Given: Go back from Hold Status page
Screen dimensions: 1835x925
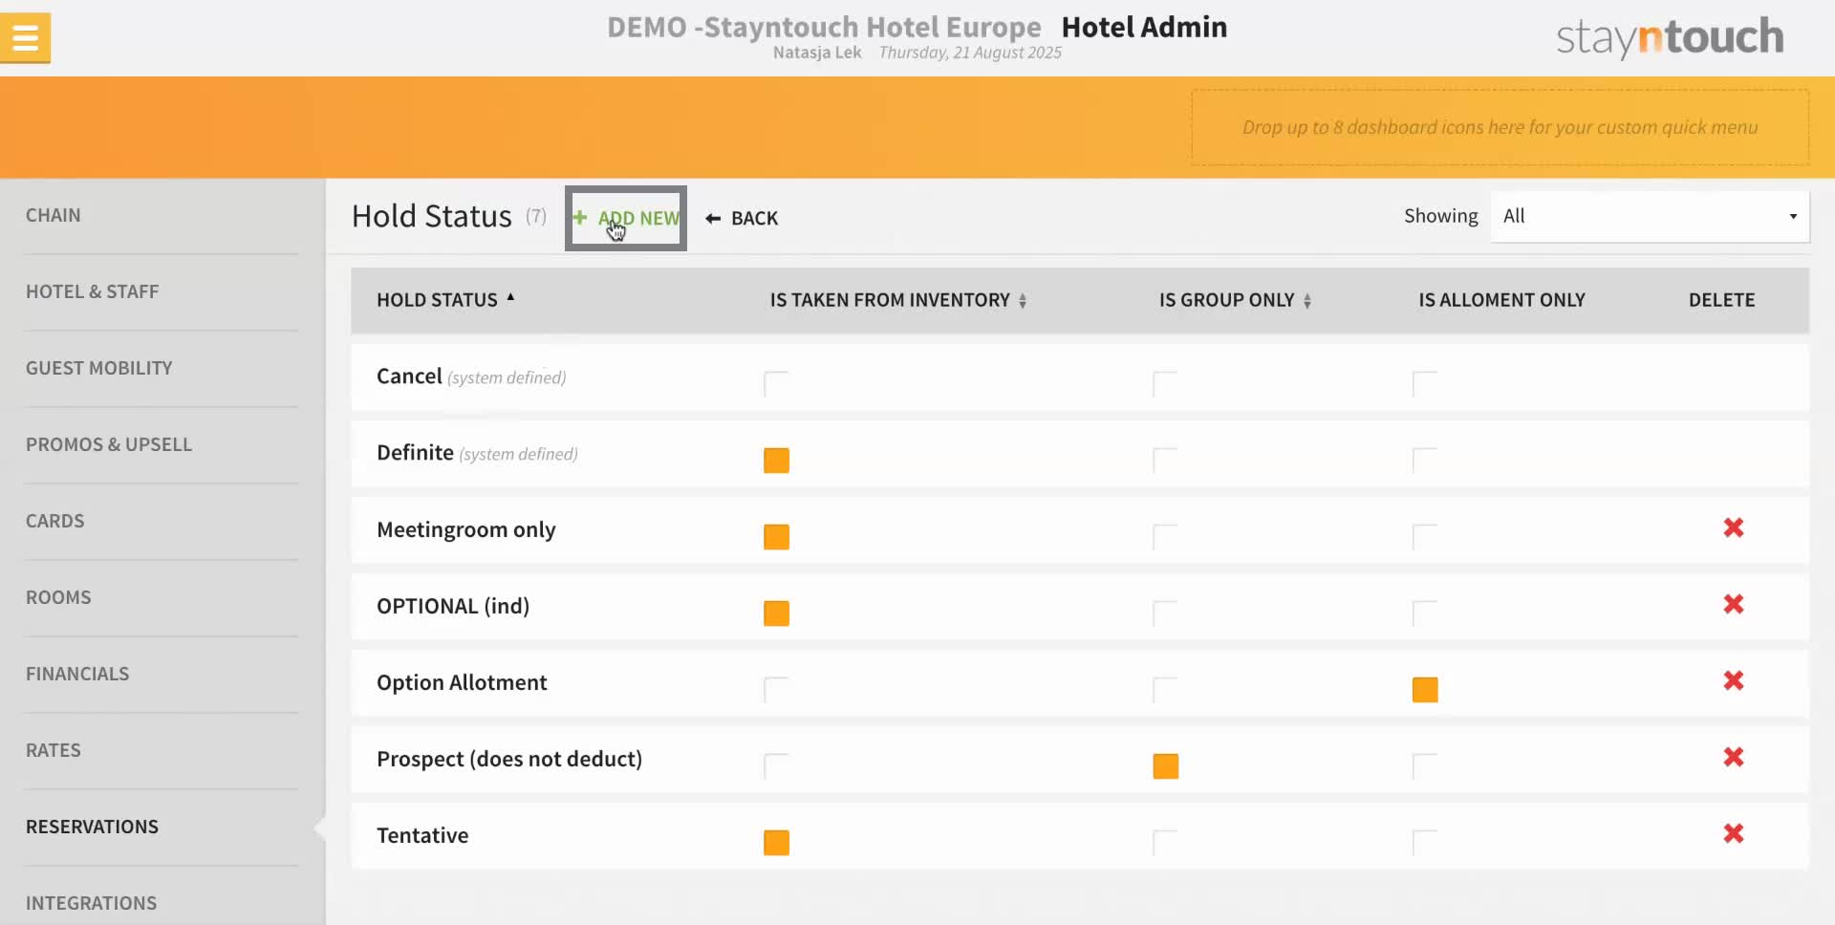Looking at the screenshot, I should tap(742, 218).
